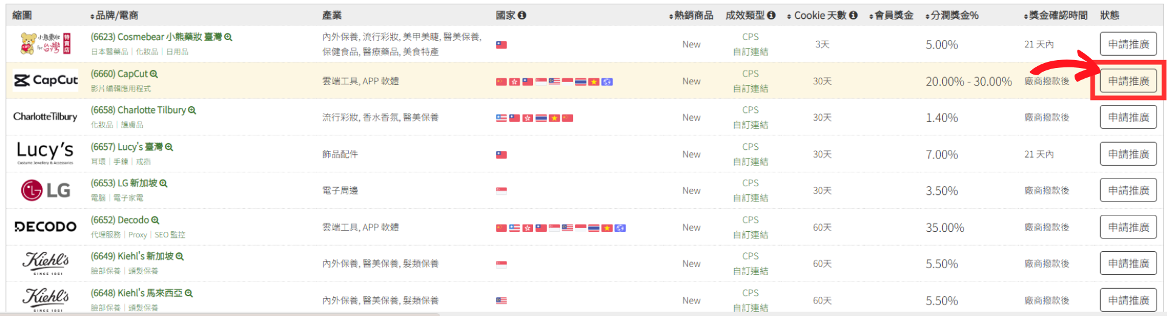
Task: Open the (6648) Kiehl's 馬來西亞 link
Action: (136, 293)
